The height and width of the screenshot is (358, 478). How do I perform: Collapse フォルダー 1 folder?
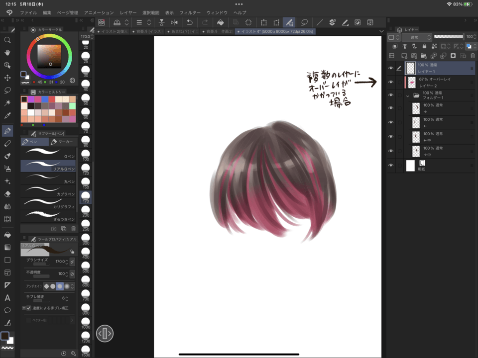(408, 95)
